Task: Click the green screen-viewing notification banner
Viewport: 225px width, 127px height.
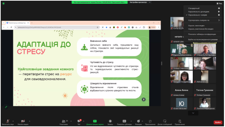Action: pos(99,2)
